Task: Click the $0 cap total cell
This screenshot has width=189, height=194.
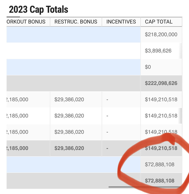Action: [161, 67]
